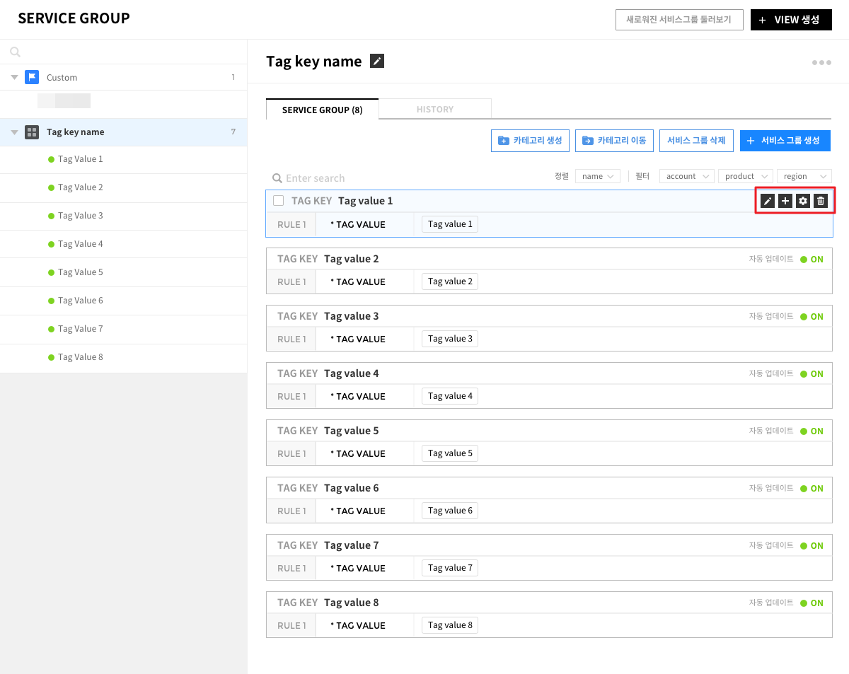This screenshot has width=849, height=674.
Task: Open the region filter dropdown
Action: tap(804, 176)
